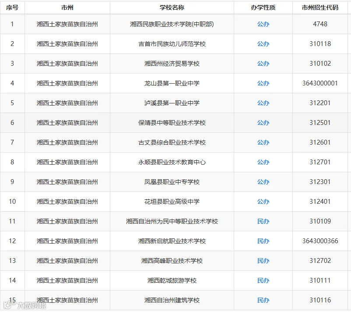Screen dimensions: 351x312
Task: Click 民办 link in 湘西乾城旅游学校 row
Action: pyautogui.click(x=263, y=280)
